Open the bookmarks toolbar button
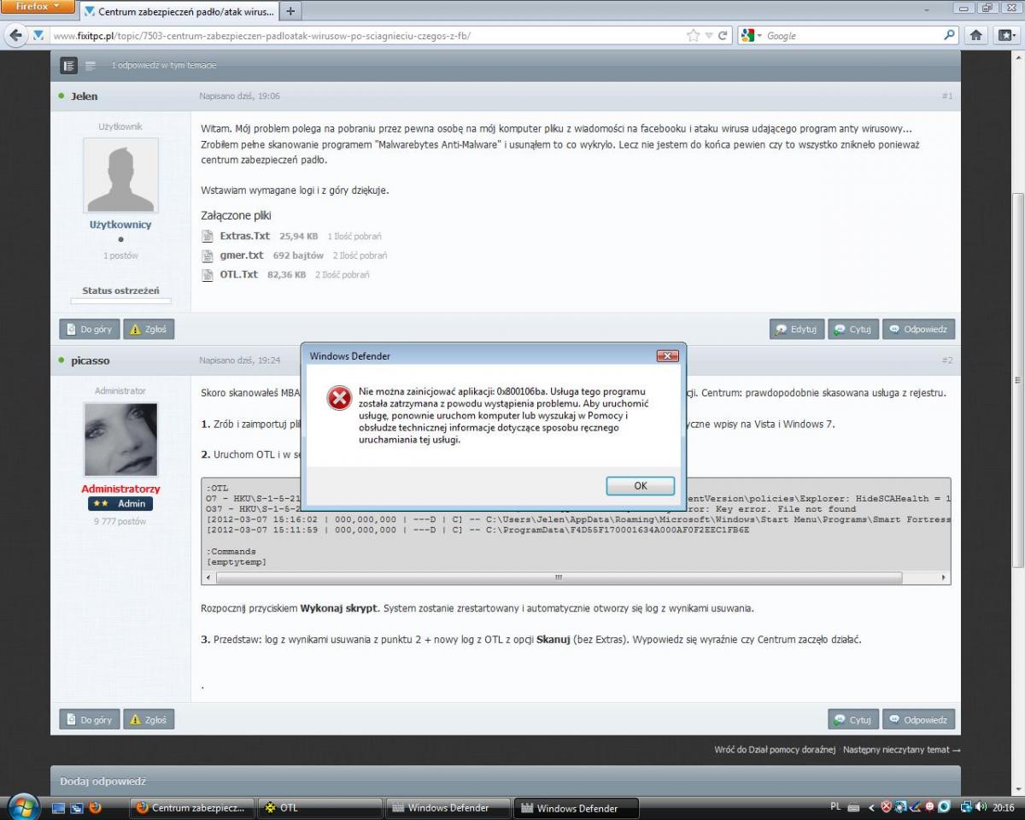Viewport: 1025px width, 820px height. pos(1006,36)
